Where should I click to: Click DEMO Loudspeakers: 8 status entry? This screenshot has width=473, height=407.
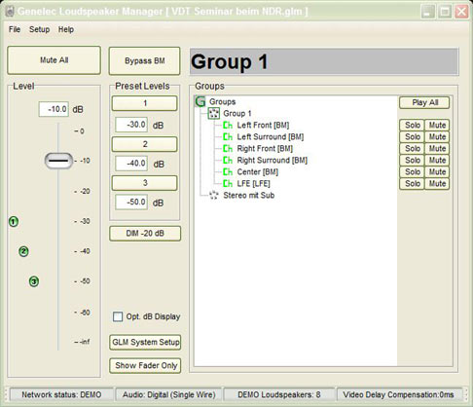279,394
